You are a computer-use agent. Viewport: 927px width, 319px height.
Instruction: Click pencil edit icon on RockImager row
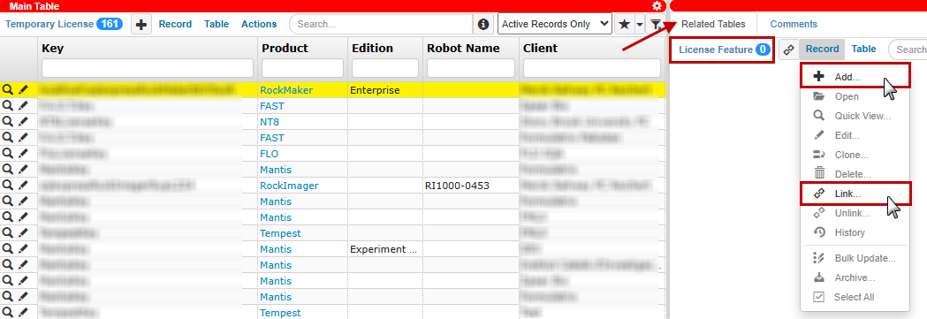[23, 186]
